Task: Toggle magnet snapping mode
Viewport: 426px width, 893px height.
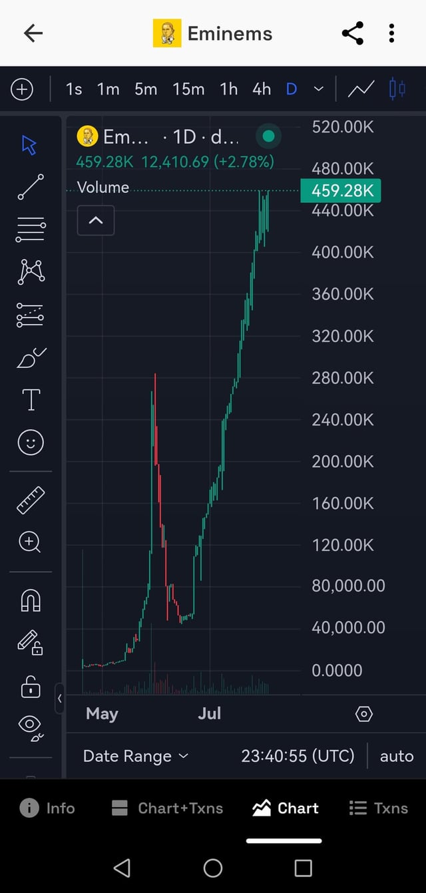Action: 31,600
